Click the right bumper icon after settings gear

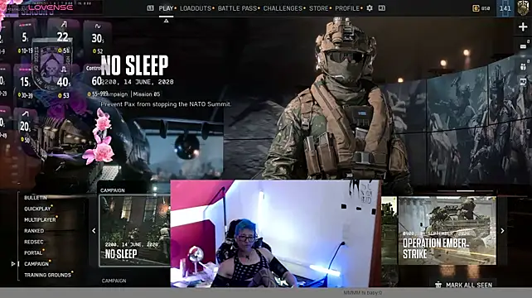(x=382, y=7)
